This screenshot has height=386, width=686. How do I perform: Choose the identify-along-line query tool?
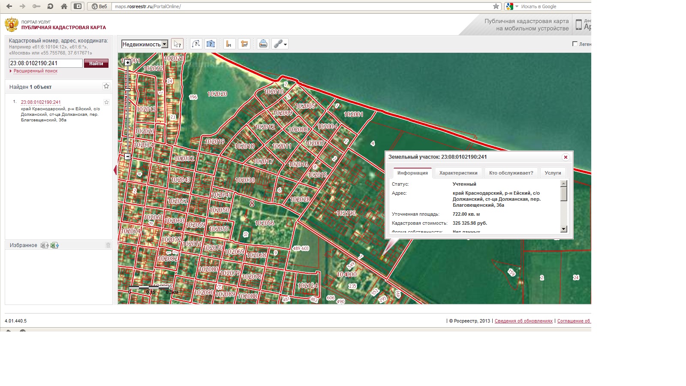tap(196, 44)
